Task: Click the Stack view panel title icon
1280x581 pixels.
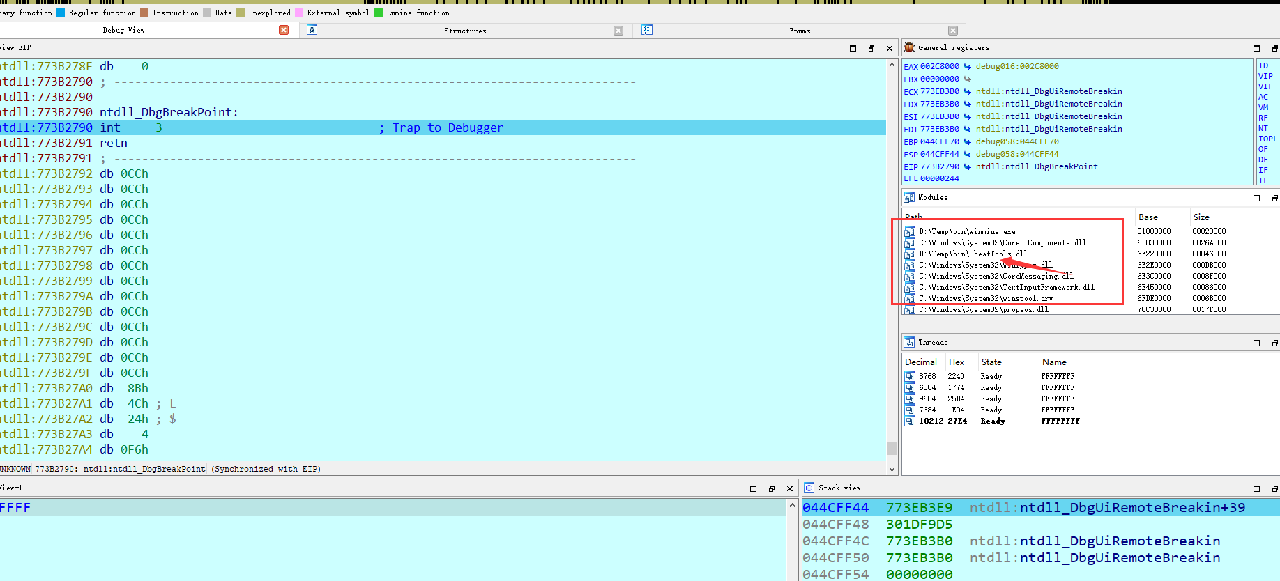Action: 809,488
